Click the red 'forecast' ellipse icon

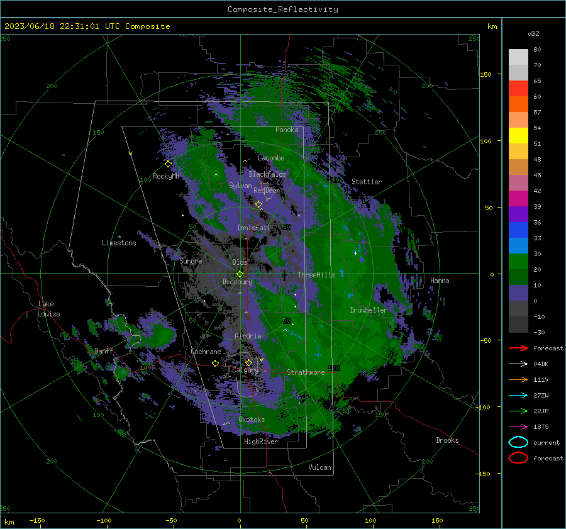[518, 458]
